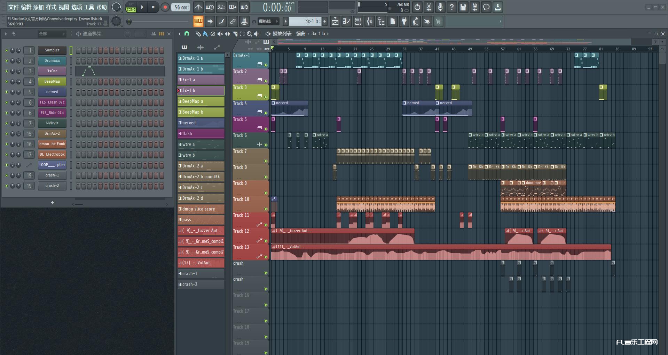The height and width of the screenshot is (355, 668).
Task: Add new pattern with the plus button
Action: pos(324,22)
